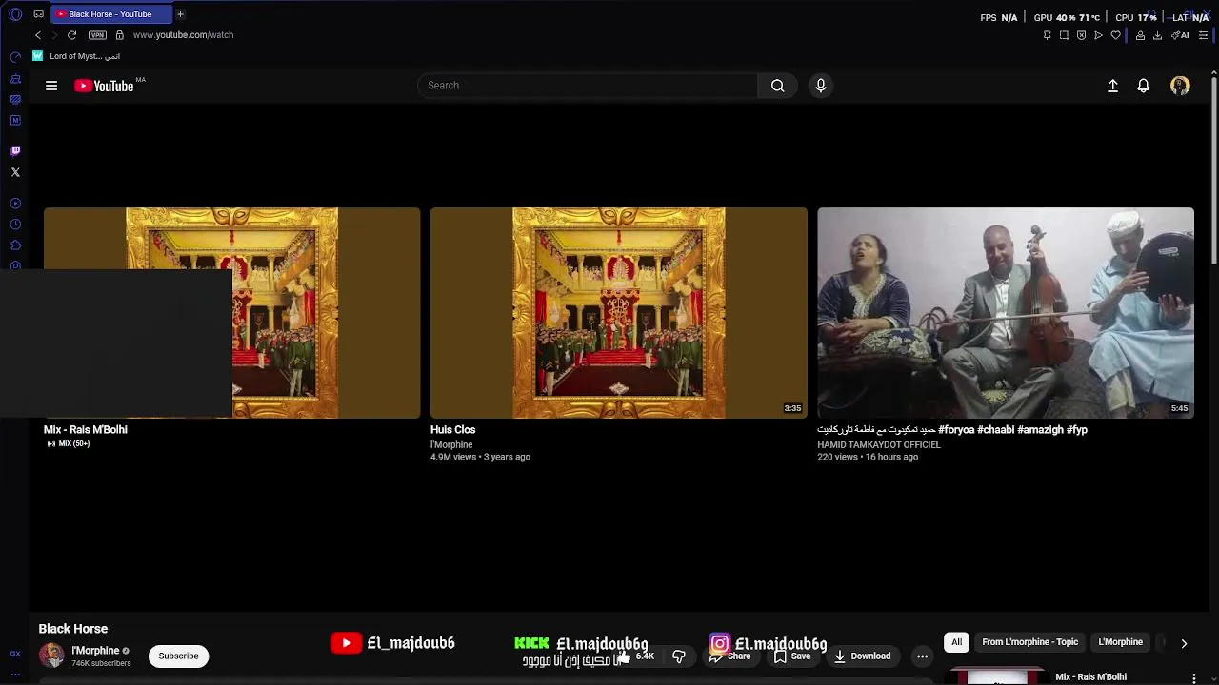Viewport: 1219px width, 685px height.
Task: Open l'Morphine channel avatar
Action: click(x=51, y=656)
